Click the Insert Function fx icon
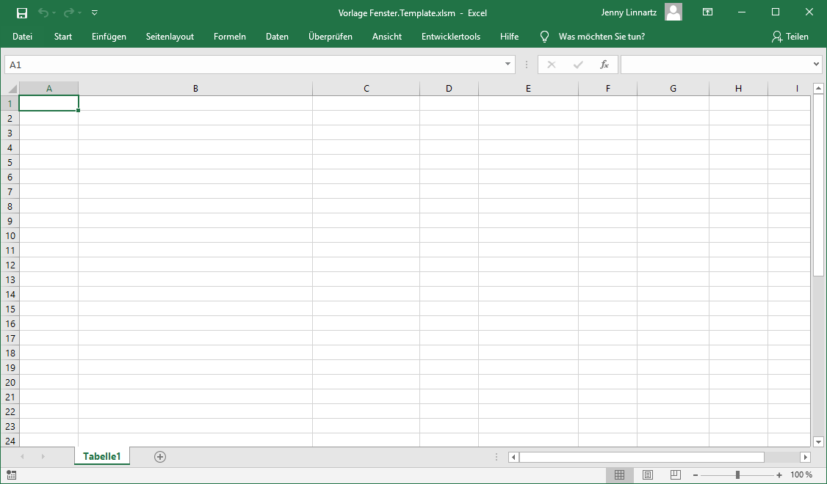This screenshot has height=484, width=827. pyautogui.click(x=604, y=65)
